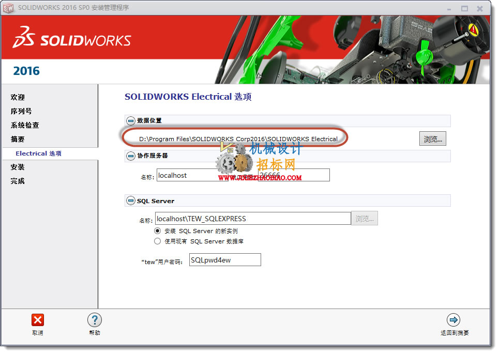Screen dimensions: 499x354
Task: Click the Back to Summary arrow icon
Action: (453, 320)
